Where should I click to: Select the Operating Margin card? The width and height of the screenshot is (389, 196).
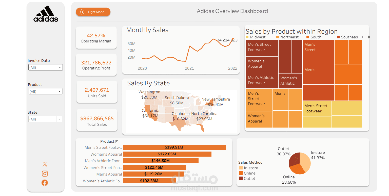tap(96, 38)
